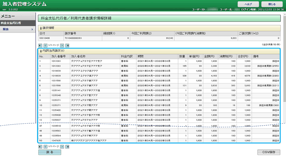The height and width of the screenshot is (157, 286).
Task: Click the 排出日使用数(99) remark in row 10
Action: [x=269, y=105]
